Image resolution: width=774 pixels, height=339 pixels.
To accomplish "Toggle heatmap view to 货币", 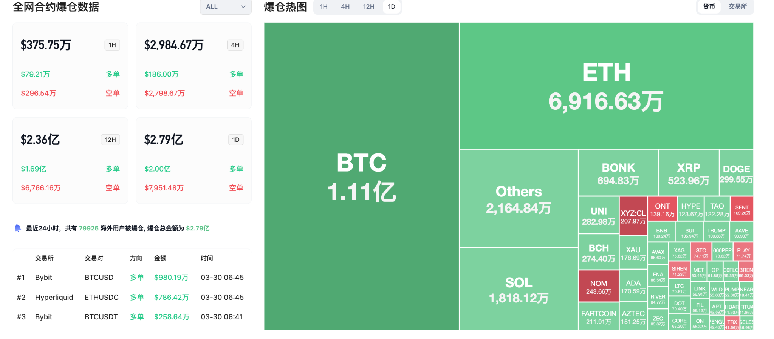I will (x=709, y=7).
